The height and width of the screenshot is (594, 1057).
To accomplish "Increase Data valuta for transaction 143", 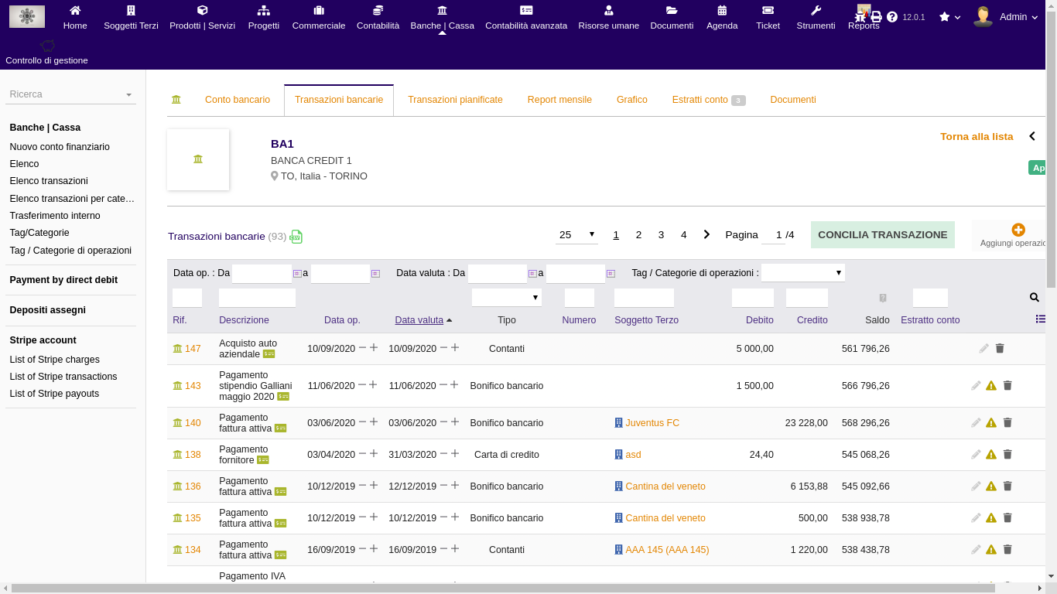I will click(454, 384).
